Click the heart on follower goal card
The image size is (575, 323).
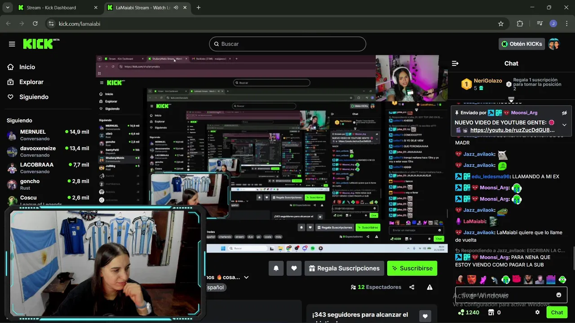[425, 316]
